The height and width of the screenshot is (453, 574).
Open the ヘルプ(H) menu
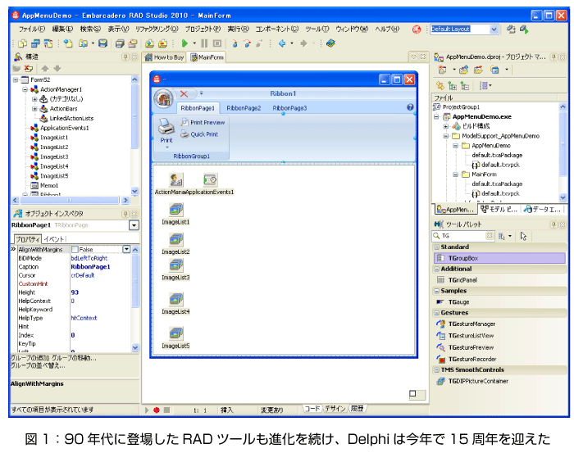click(387, 29)
